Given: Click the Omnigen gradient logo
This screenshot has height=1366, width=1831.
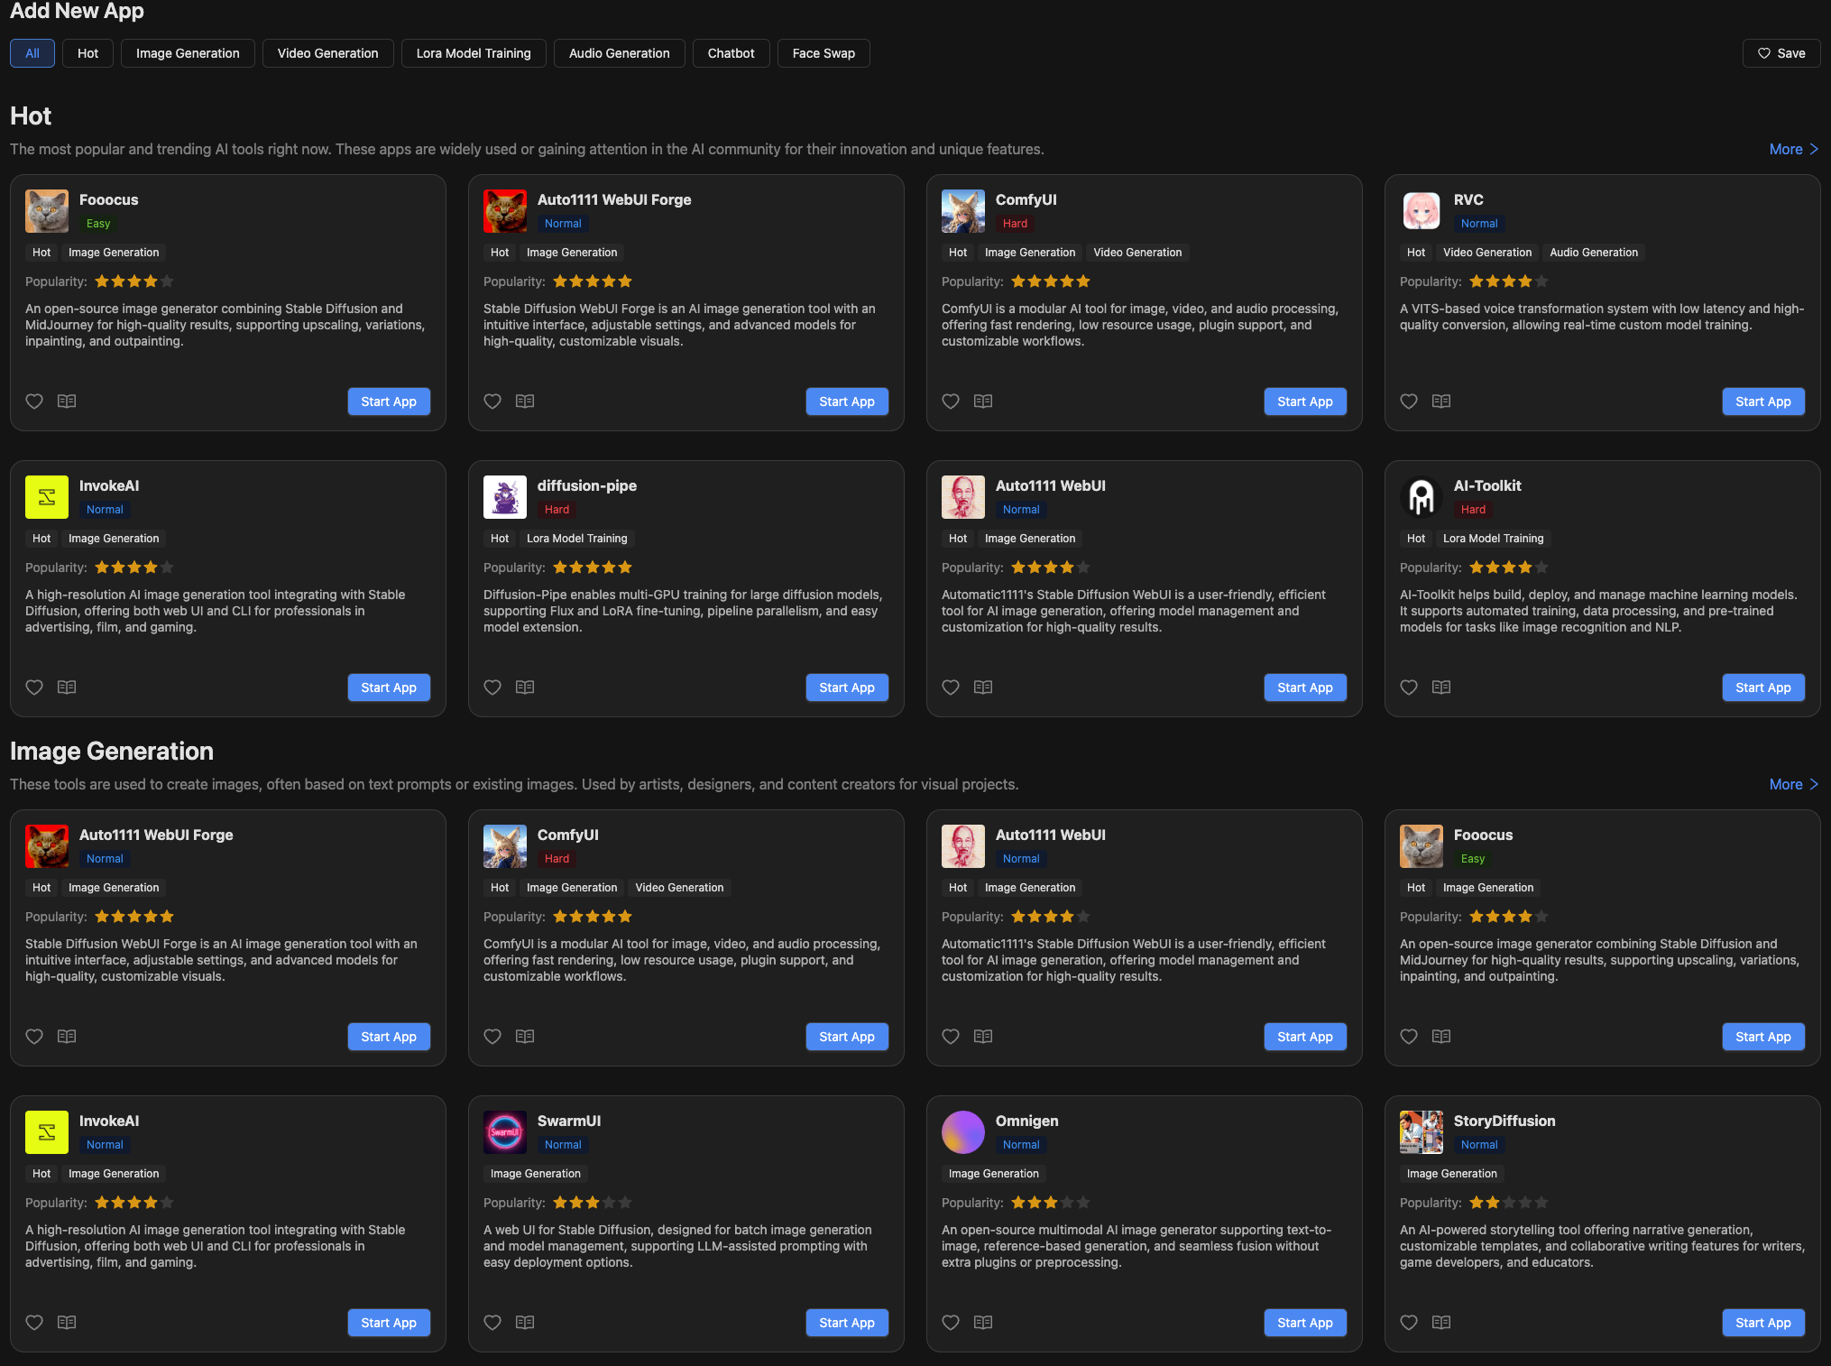Looking at the screenshot, I should [963, 1132].
